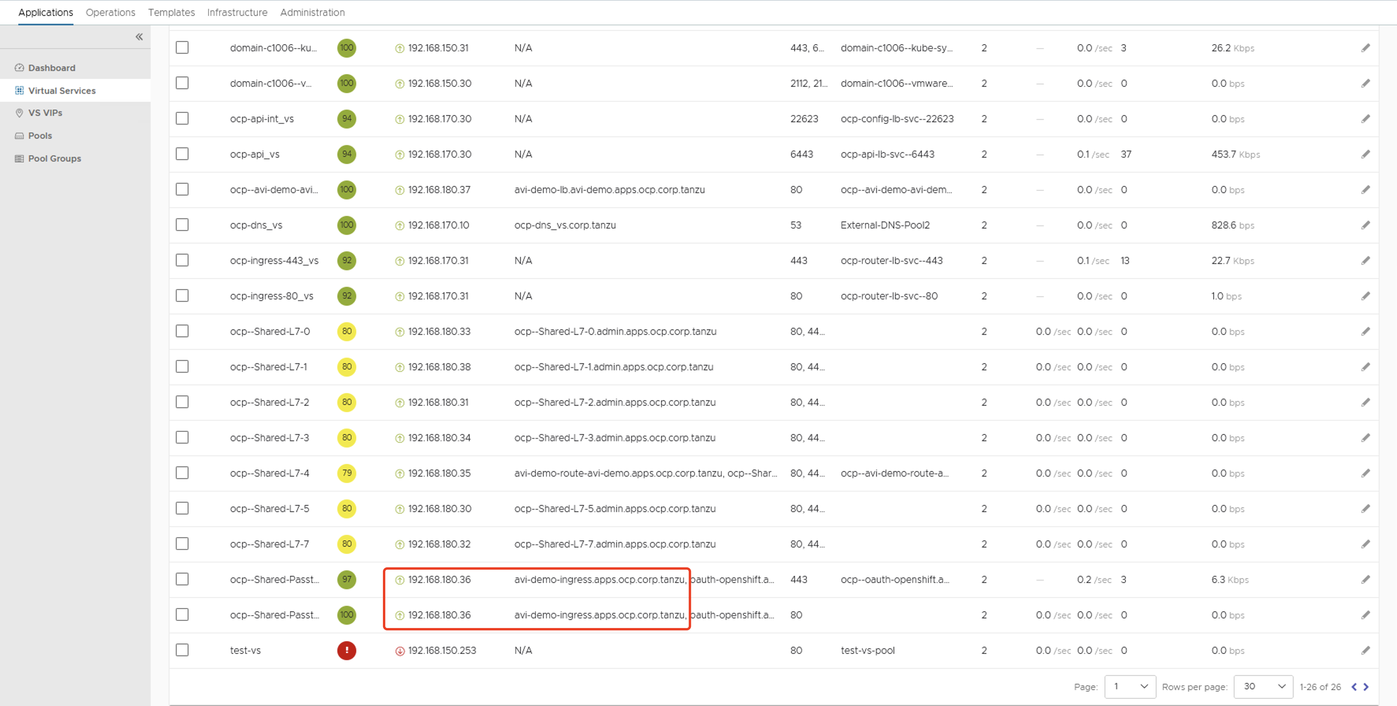1397x706 pixels.
Task: Click pool link ocp-router-lb-svc--443
Action: tap(891, 260)
